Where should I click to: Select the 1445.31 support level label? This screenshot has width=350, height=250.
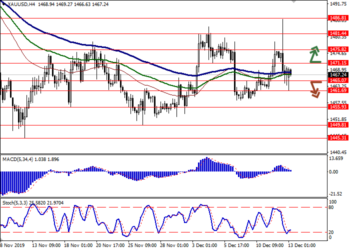338,138
